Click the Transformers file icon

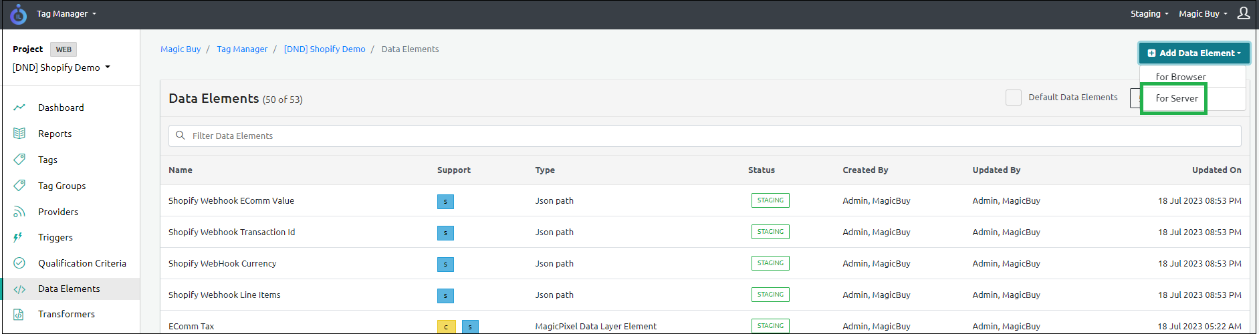(19, 314)
